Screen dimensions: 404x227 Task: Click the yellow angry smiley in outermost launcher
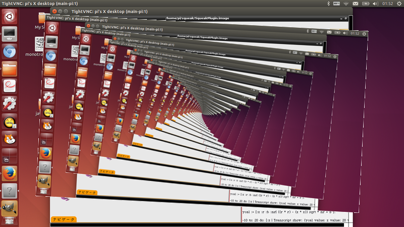(x=10, y=121)
